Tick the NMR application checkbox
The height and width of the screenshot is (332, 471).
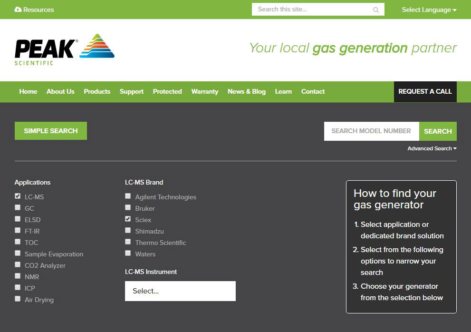tap(18, 276)
